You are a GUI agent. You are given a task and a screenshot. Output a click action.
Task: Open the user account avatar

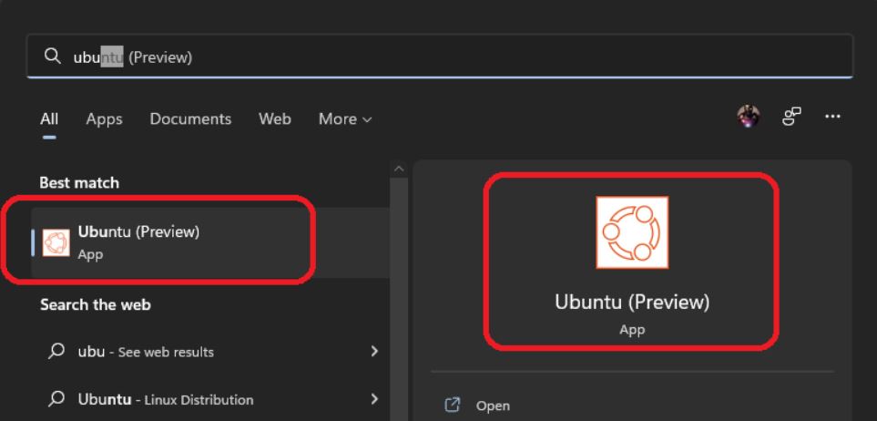[x=748, y=117]
